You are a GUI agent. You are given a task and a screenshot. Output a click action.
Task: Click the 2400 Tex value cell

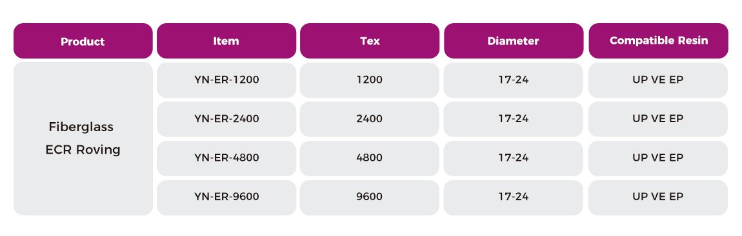point(370,119)
